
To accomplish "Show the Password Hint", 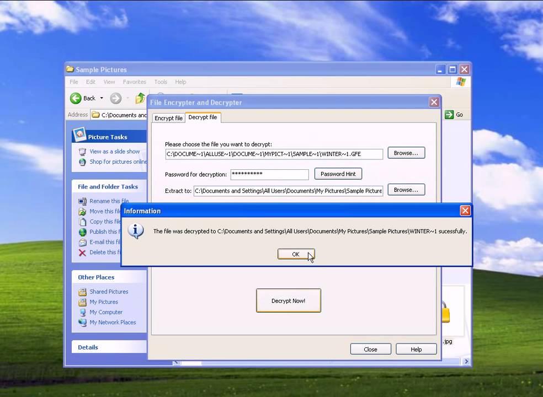I will pos(338,174).
